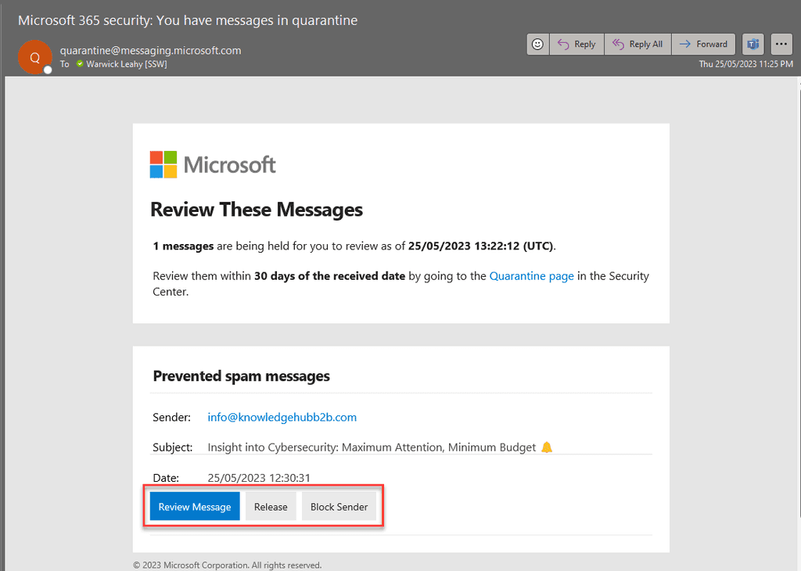Release the quarantined message
The width and height of the screenshot is (801, 571).
(x=271, y=506)
